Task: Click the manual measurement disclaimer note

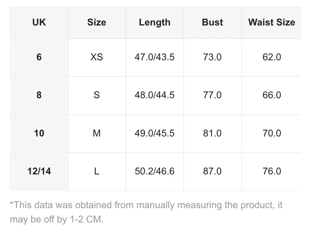Action: click(x=146, y=212)
